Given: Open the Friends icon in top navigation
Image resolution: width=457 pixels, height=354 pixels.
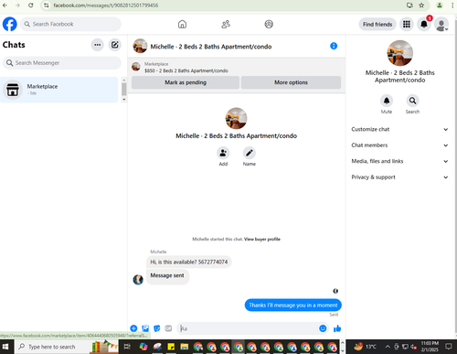Looking at the screenshot, I should tap(226, 24).
